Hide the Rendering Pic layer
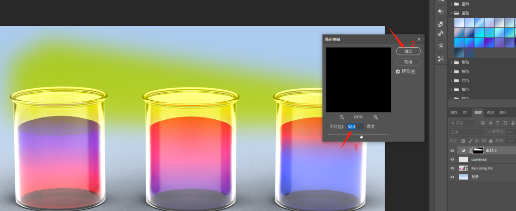This screenshot has height=211, width=516. [452, 168]
